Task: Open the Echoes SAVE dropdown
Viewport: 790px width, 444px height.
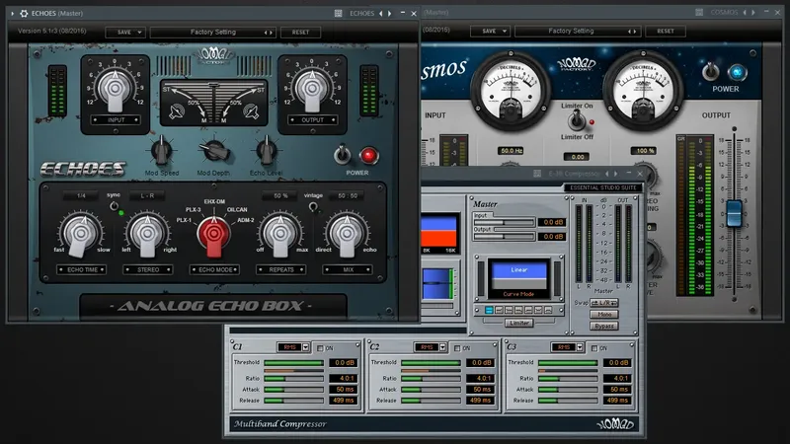Action: (x=124, y=32)
